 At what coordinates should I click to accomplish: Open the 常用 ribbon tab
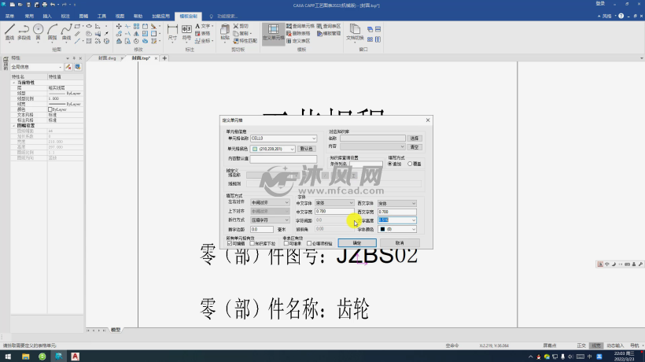[x=29, y=16]
